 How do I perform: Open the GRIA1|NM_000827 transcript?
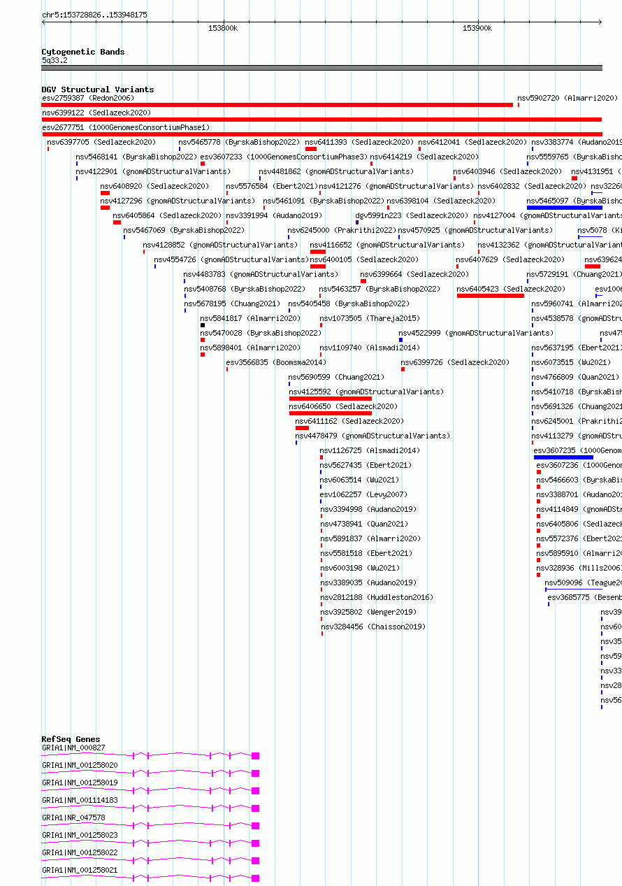pos(150,756)
